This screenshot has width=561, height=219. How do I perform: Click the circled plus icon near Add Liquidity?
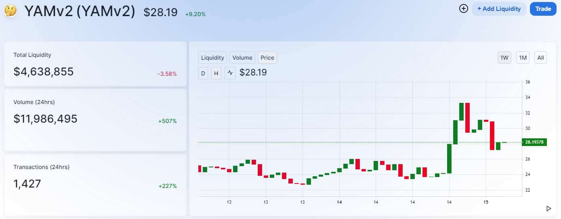(464, 8)
